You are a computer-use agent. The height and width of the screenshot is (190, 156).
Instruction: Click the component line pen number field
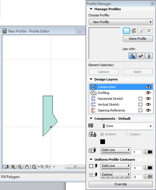pyautogui.click(x=137, y=152)
